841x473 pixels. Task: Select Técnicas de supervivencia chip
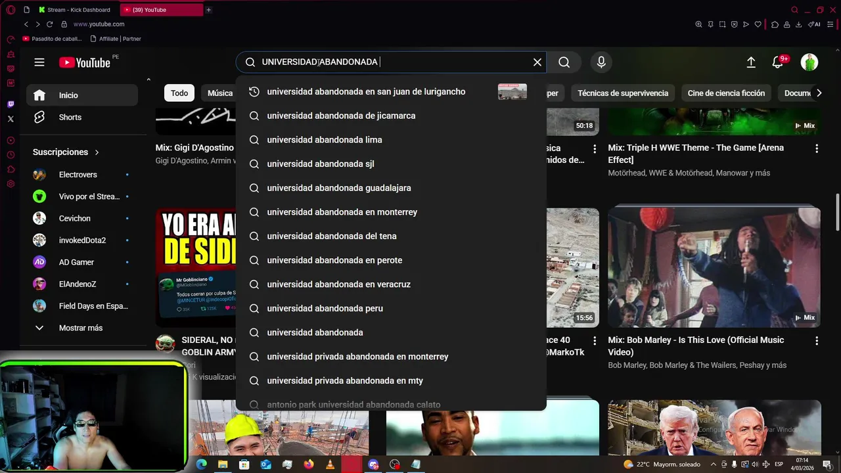(623, 93)
